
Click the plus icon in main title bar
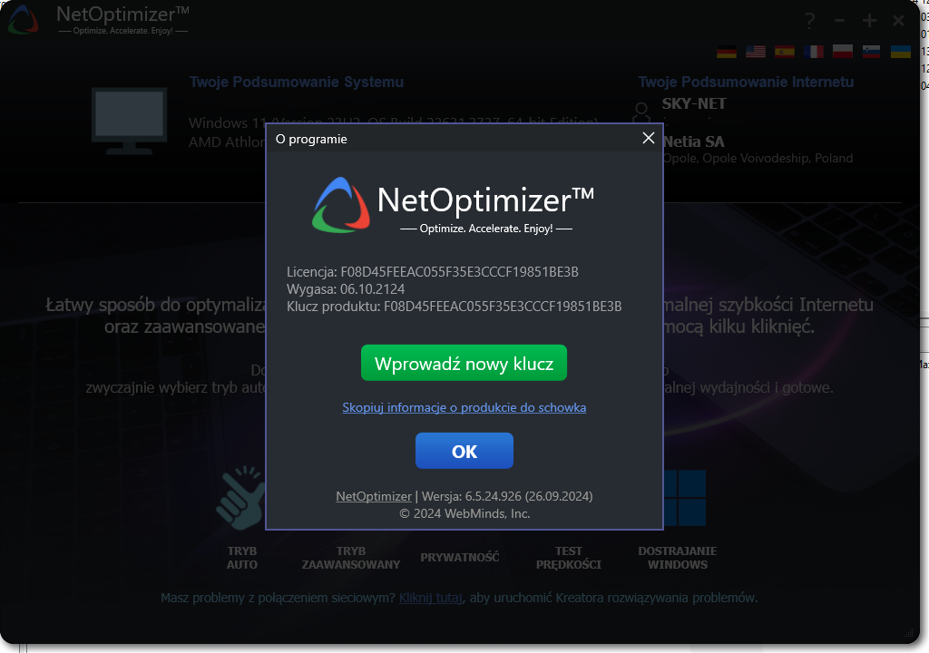[869, 21]
